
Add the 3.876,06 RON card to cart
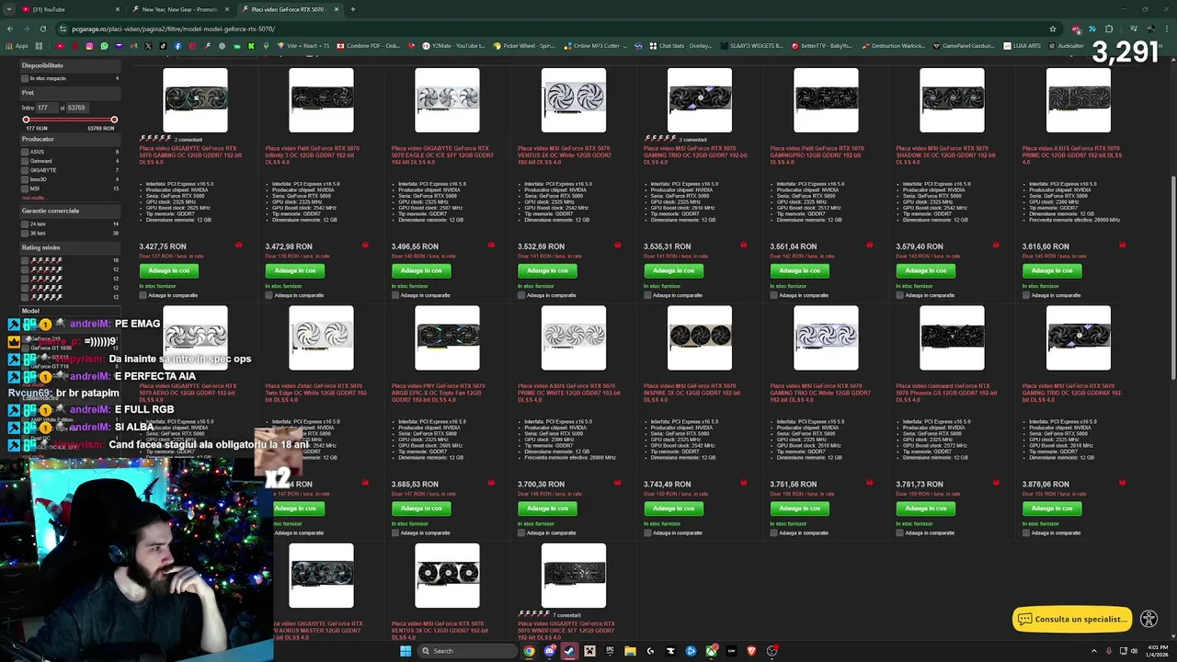(1052, 508)
